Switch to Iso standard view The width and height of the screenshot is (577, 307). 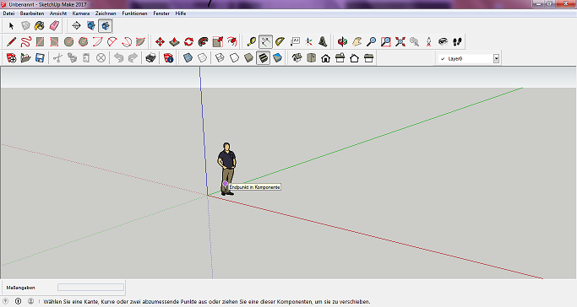coord(297,58)
